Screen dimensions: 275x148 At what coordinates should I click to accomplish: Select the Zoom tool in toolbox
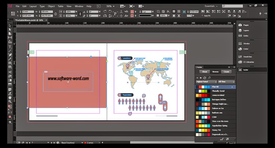[x=10, y=102]
